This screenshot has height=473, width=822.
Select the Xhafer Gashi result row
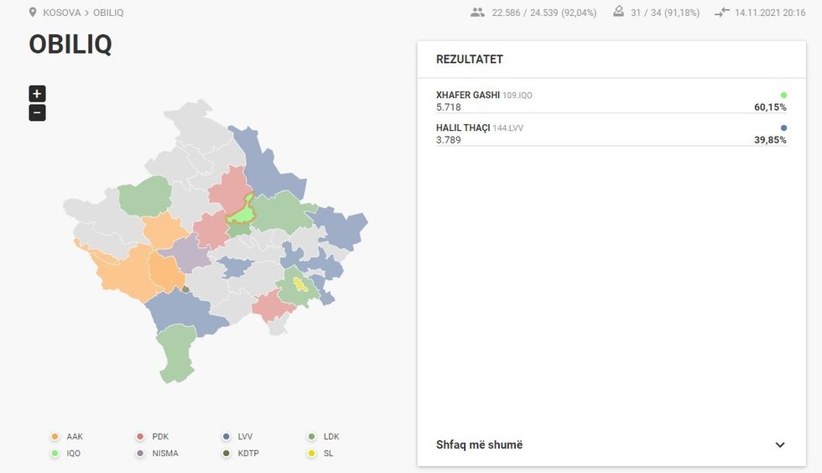point(611,101)
